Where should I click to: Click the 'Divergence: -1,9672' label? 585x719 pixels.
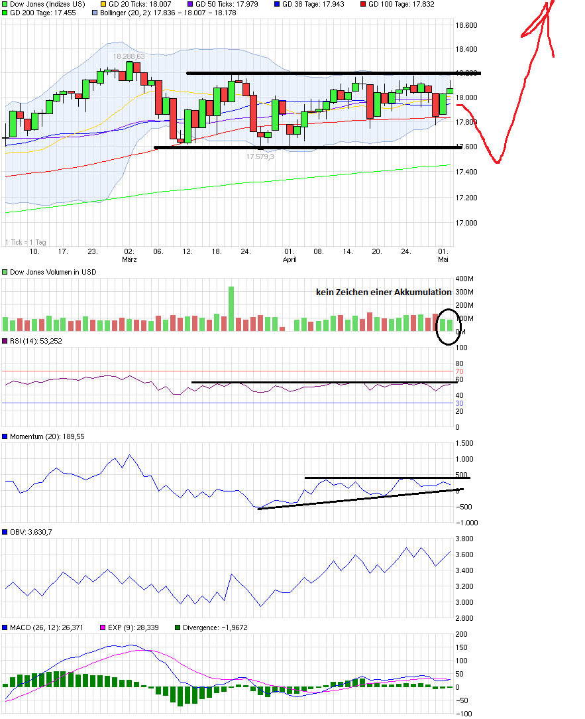pyautogui.click(x=215, y=627)
